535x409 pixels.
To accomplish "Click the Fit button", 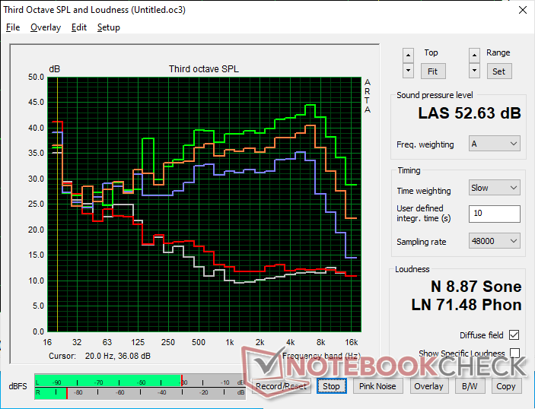I will (432, 71).
